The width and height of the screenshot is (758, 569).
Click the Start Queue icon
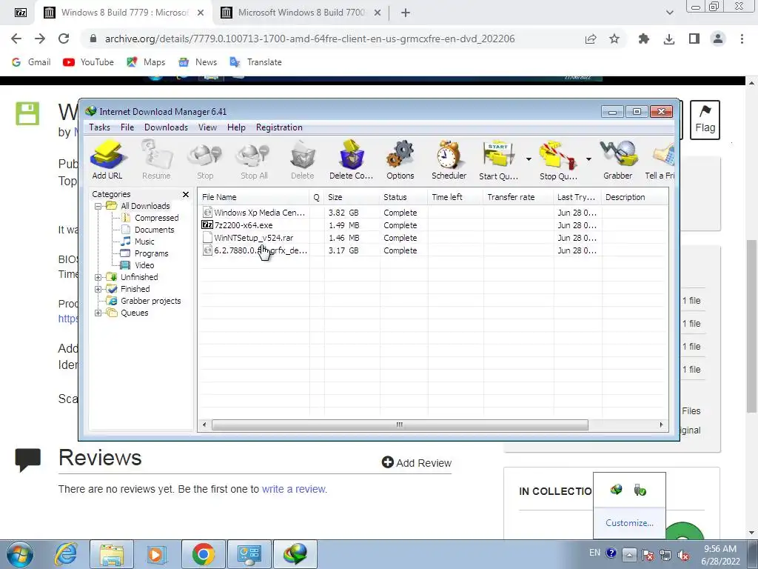498,160
